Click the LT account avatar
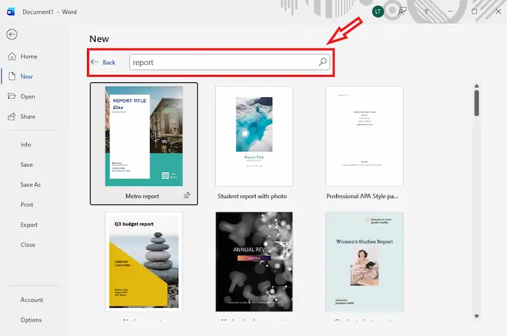 377,12
